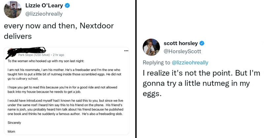Open Lizzie O'Leary's display name link

coord(44,6)
